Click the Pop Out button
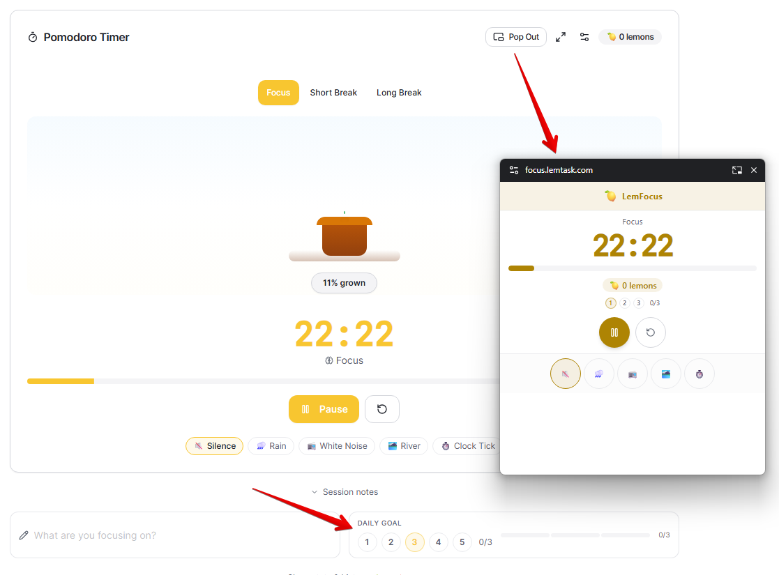The width and height of the screenshot is (779, 575). (516, 36)
